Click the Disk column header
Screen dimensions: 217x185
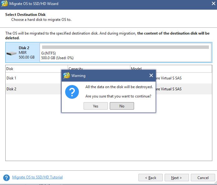pos(37,69)
